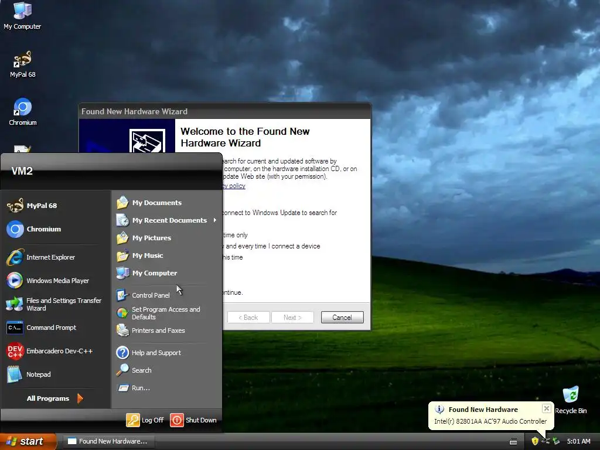
Task: Open My Pictures folder
Action: [x=166, y=238]
